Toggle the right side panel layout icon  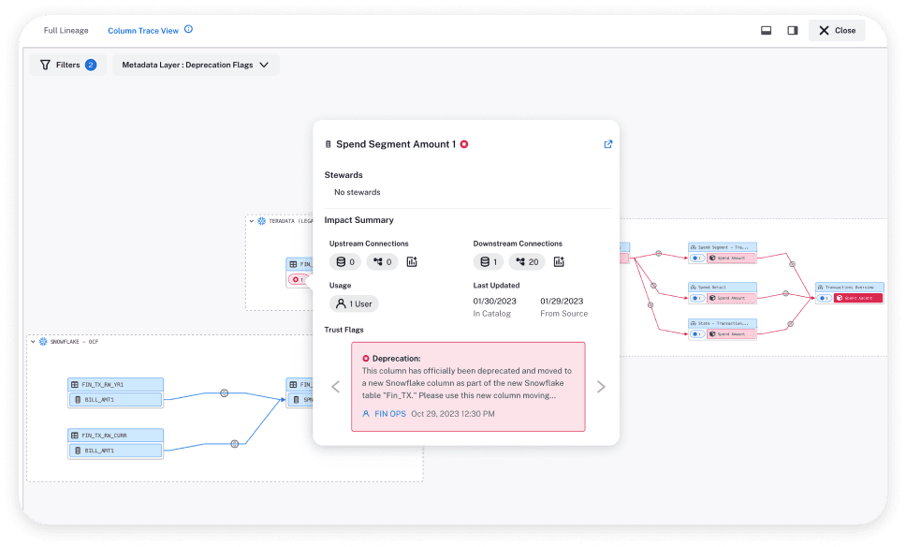[792, 30]
